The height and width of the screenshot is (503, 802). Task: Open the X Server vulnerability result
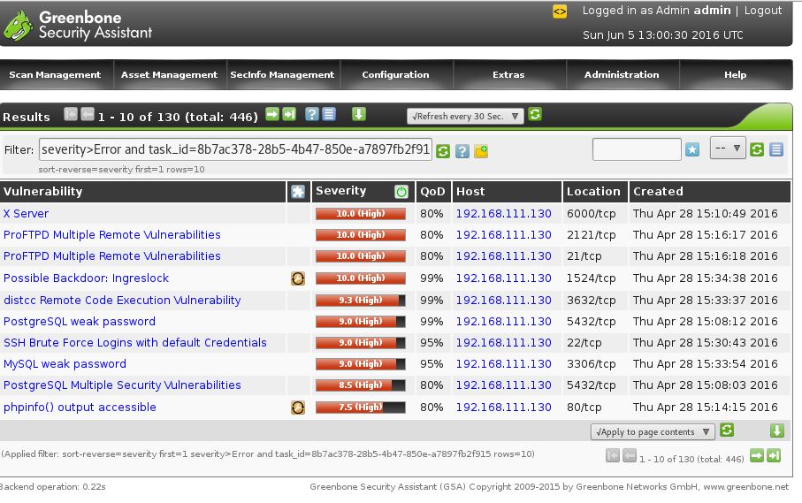tap(27, 214)
